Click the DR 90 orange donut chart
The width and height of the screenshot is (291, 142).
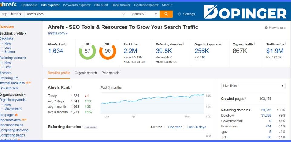tap(108, 51)
